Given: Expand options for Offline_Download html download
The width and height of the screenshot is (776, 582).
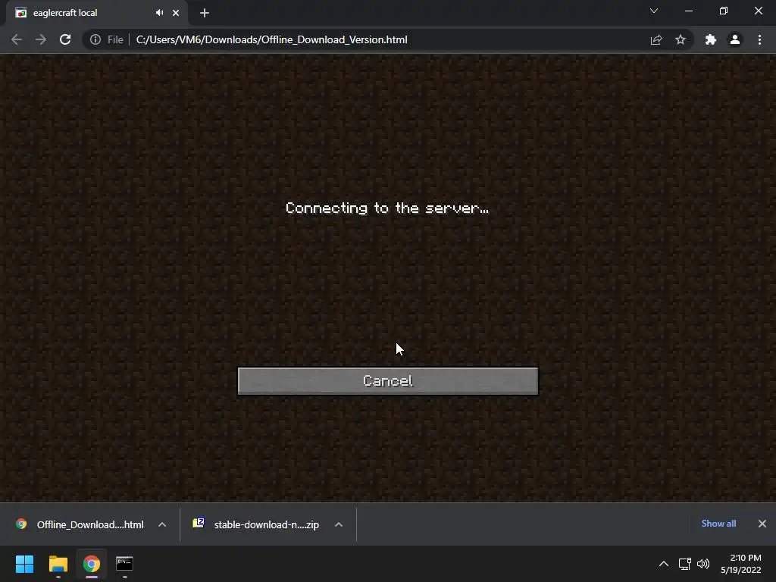Looking at the screenshot, I should coord(162,524).
